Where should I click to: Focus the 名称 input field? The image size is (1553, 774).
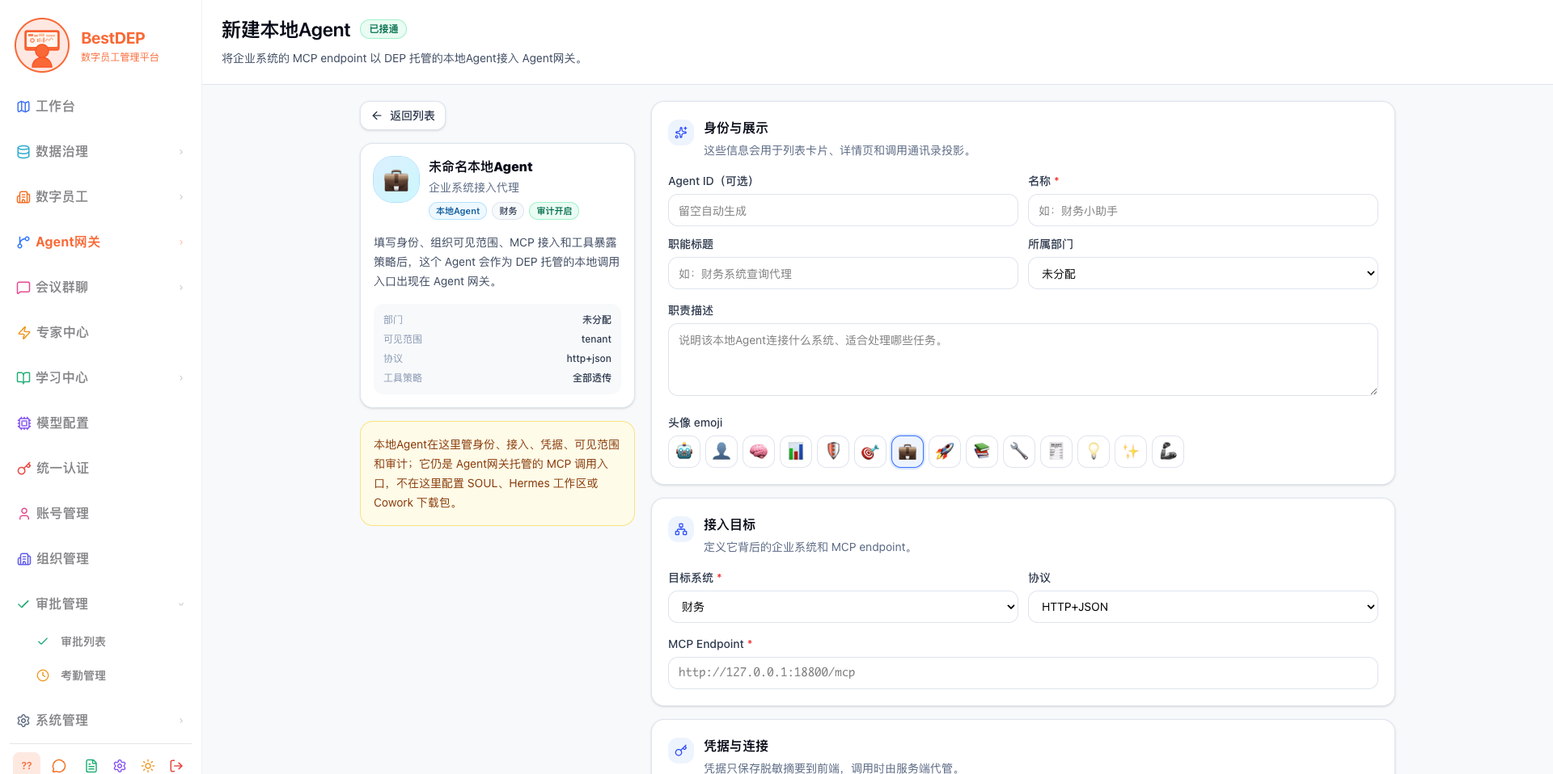pos(1203,210)
